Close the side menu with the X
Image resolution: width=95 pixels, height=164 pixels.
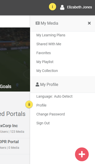[89, 23]
